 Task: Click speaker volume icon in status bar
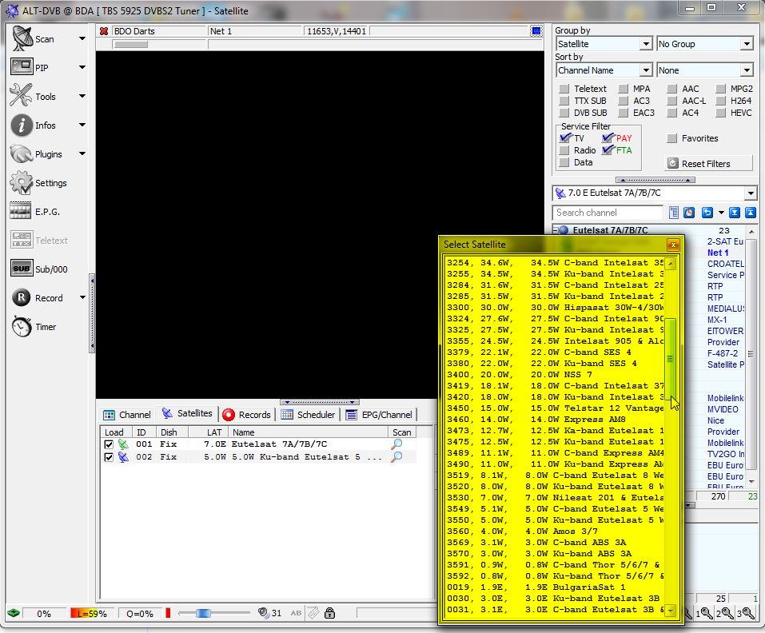pos(264,612)
